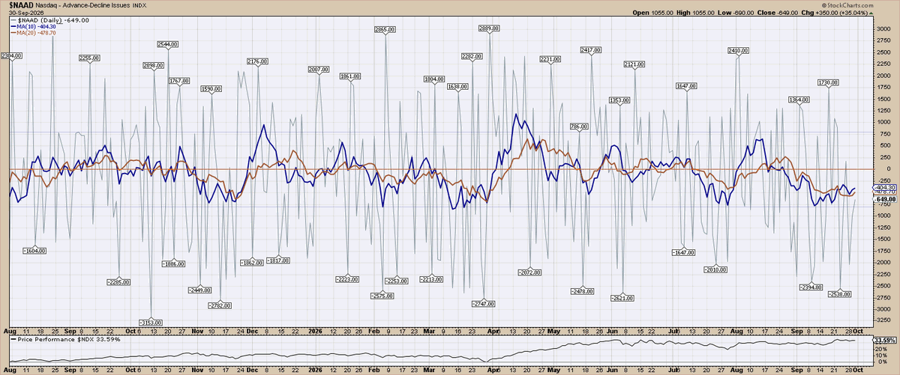Click the 33.59% performance axis tag
This screenshot has height=375, width=900.
[x=885, y=341]
